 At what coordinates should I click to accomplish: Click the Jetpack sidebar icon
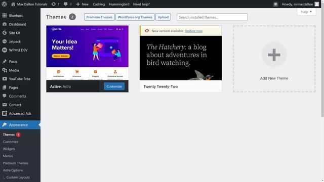click(x=5, y=41)
